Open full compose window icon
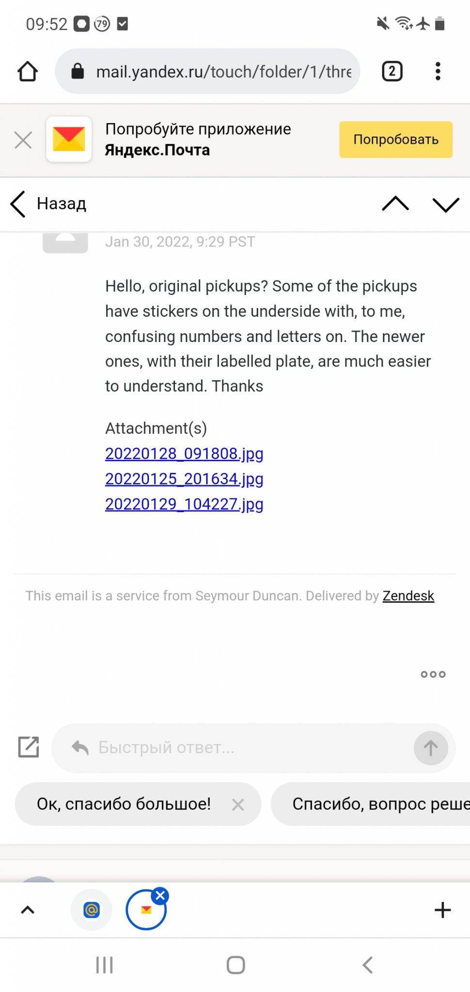This screenshot has height=992, width=470. point(29,747)
